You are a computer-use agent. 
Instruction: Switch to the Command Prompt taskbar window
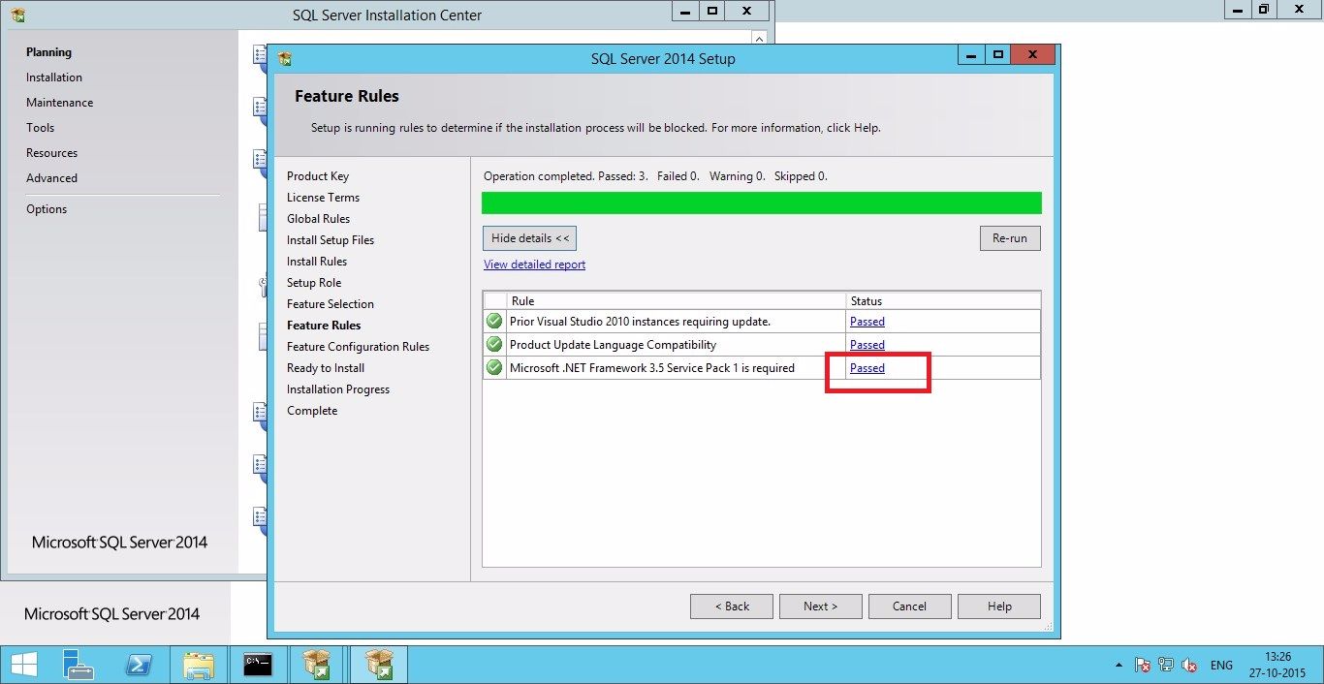[258, 664]
